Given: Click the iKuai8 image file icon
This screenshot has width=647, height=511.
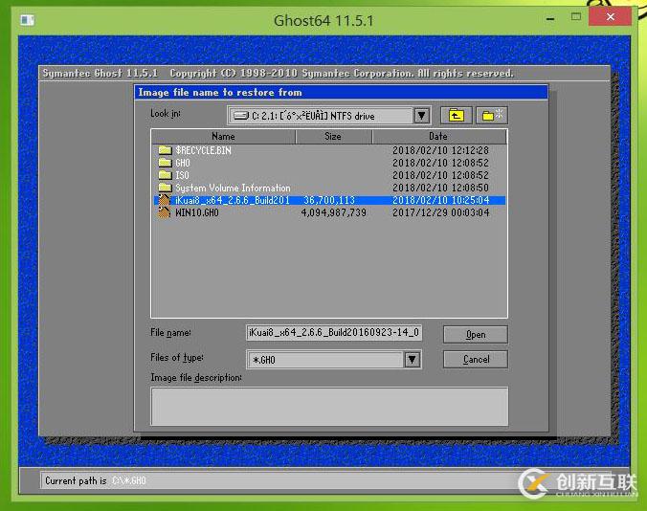Looking at the screenshot, I should click(165, 200).
